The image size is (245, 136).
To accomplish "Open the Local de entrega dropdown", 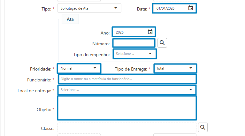I will coord(127,90).
